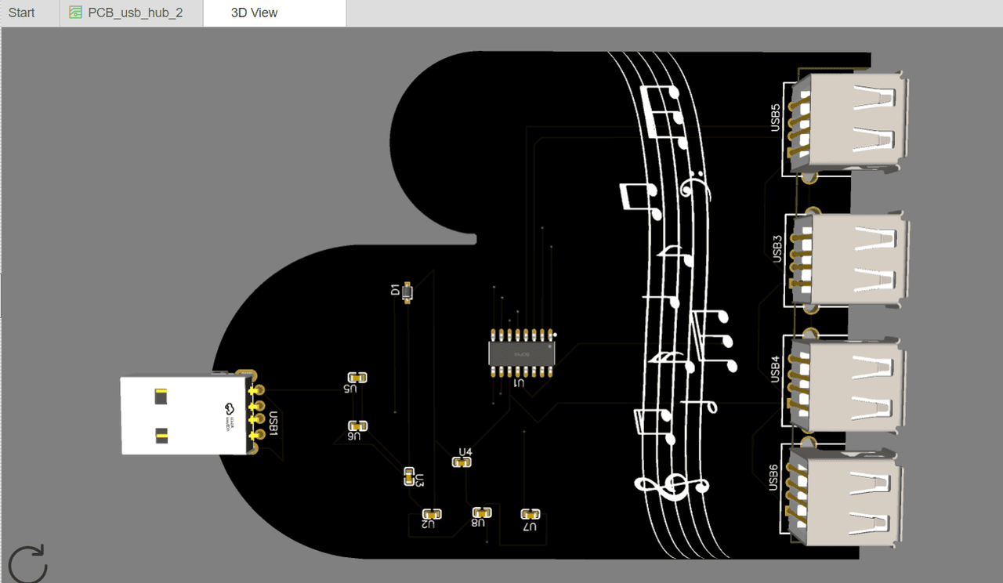
Task: Click the USB5 silkscreen label
Action: (x=775, y=118)
